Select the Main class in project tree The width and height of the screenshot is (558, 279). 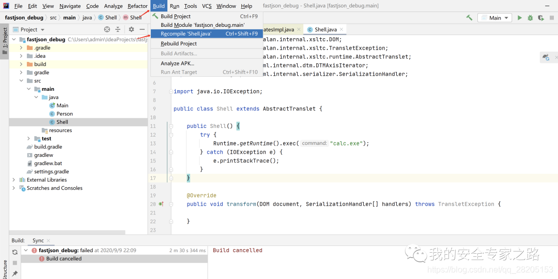63,106
